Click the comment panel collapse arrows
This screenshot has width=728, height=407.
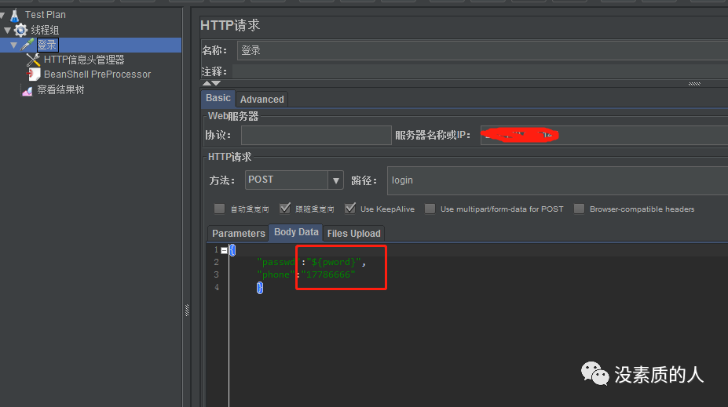(x=211, y=83)
